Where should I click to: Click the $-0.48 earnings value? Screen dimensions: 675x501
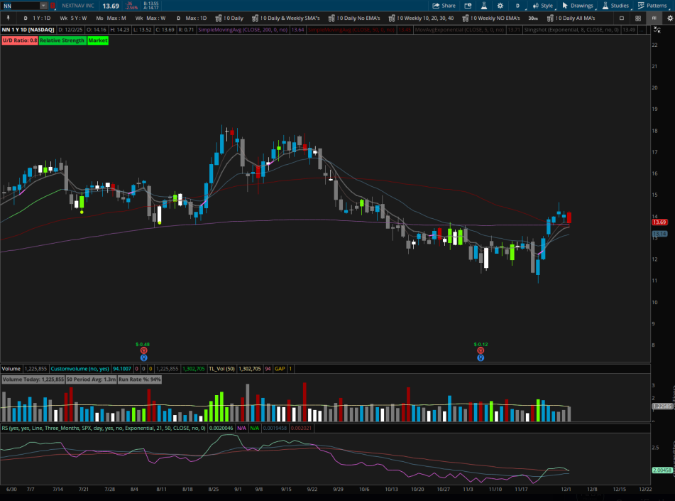pyautogui.click(x=143, y=345)
